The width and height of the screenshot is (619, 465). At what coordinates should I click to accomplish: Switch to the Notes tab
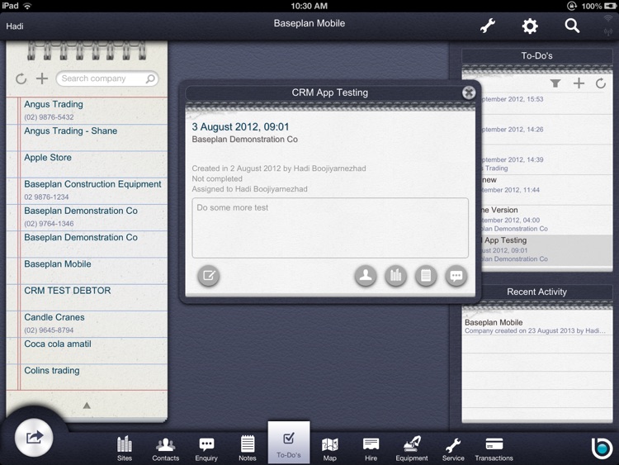[x=248, y=448]
